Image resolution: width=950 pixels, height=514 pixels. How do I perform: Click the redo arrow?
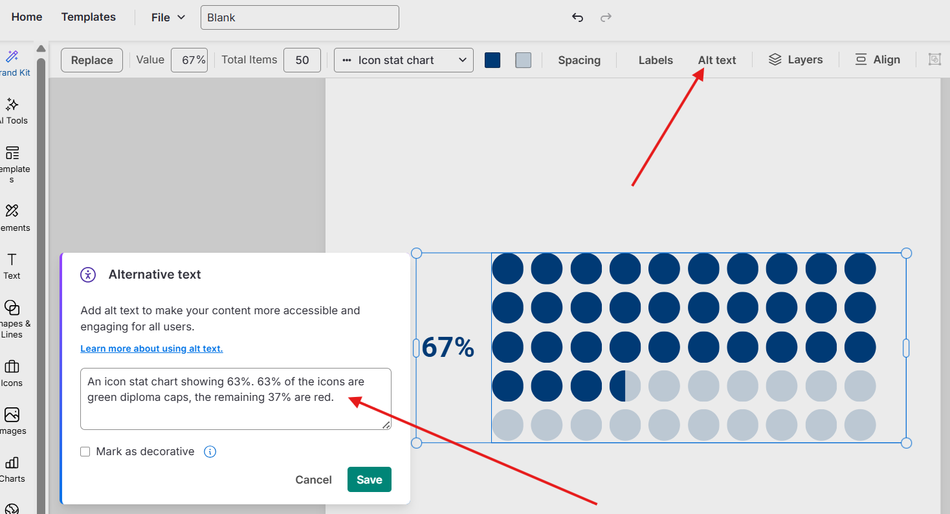click(606, 17)
